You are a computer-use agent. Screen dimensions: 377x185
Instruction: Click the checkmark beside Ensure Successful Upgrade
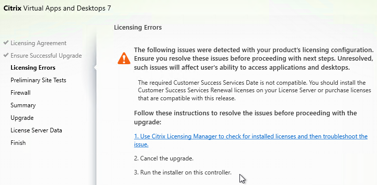click(x=6, y=55)
